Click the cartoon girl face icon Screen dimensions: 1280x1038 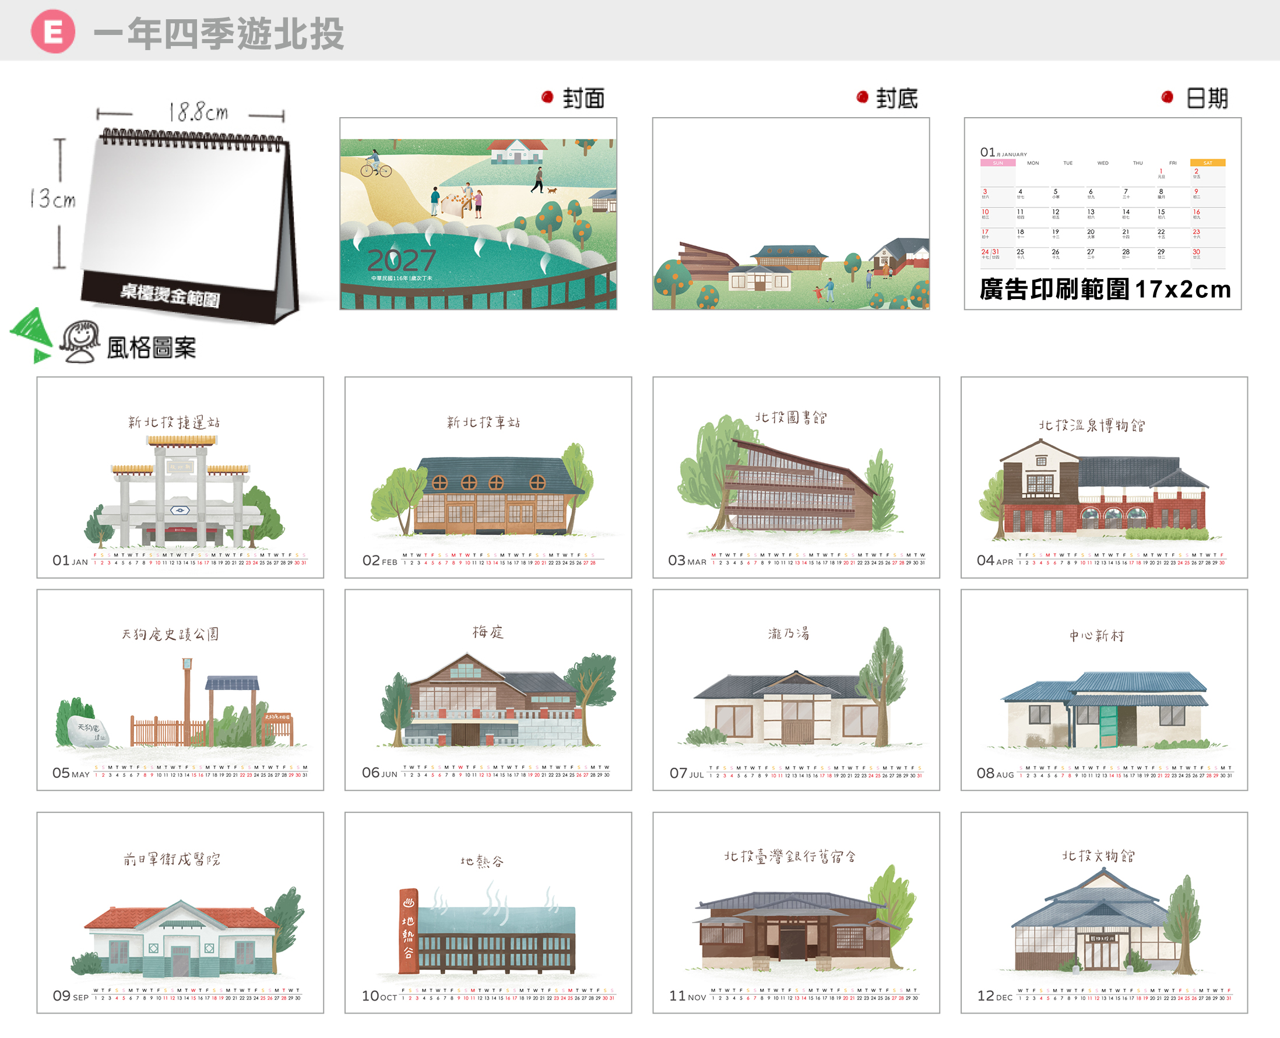80,342
